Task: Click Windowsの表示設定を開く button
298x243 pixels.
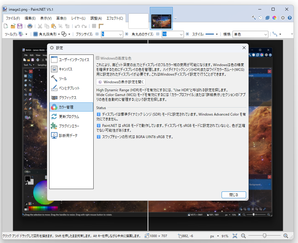Action: click(121, 82)
